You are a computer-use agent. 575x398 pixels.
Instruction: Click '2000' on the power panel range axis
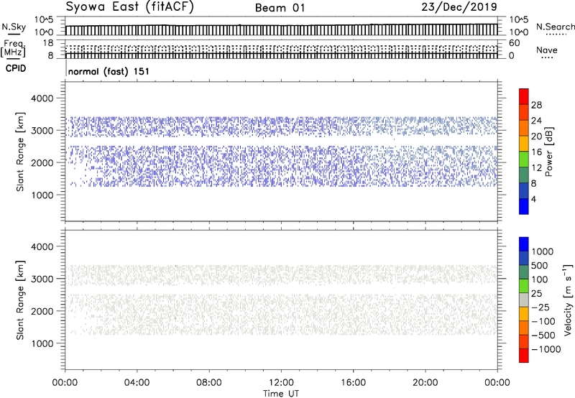click(x=42, y=162)
